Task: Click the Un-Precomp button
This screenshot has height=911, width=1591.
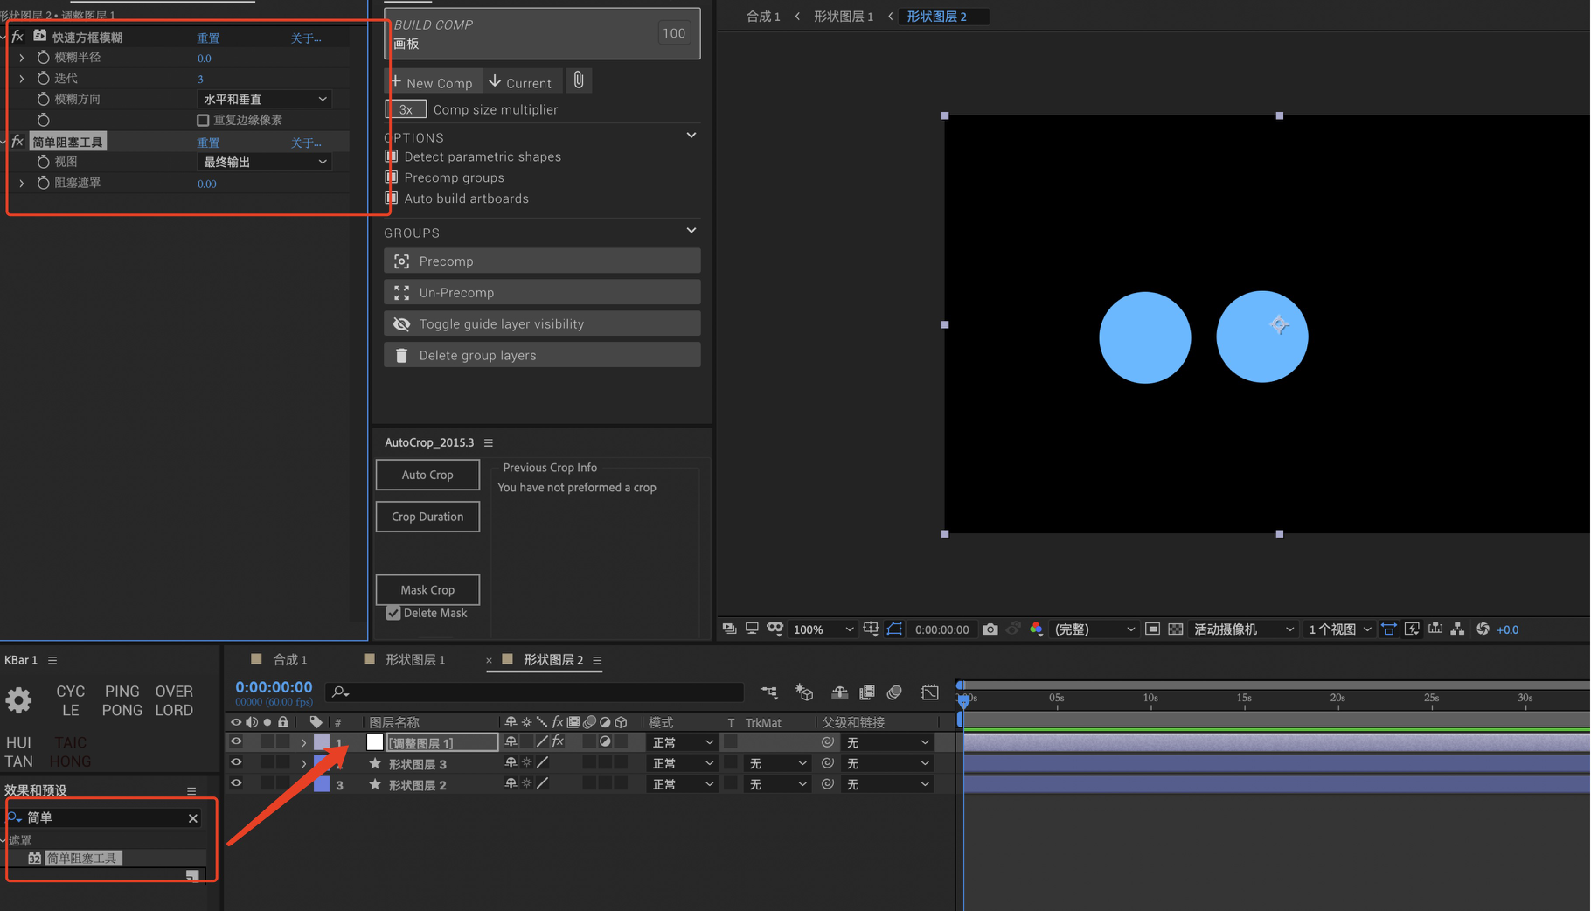Action: pyautogui.click(x=542, y=292)
